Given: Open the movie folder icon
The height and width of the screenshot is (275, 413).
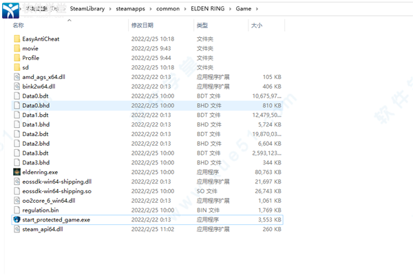Looking at the screenshot, I should [17, 49].
